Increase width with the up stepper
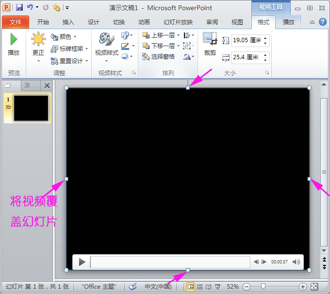 pyautogui.click(x=265, y=55)
